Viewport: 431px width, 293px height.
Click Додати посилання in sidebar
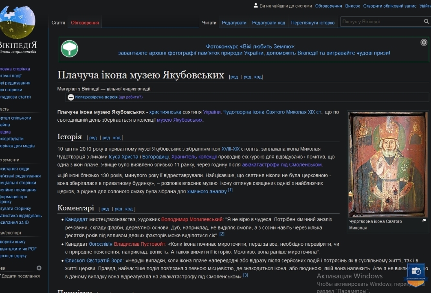(21, 276)
